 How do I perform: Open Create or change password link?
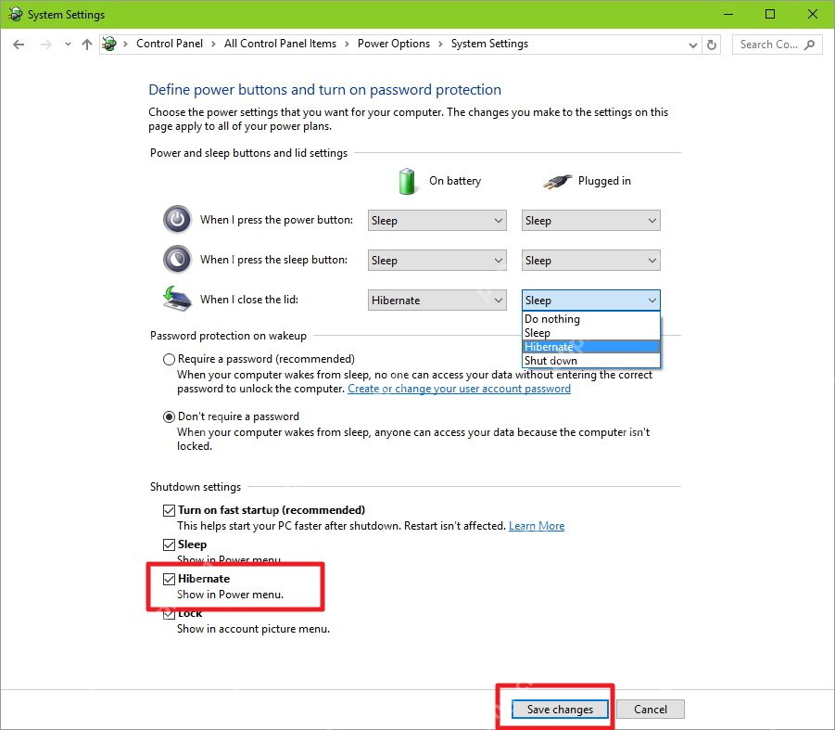[x=459, y=389]
